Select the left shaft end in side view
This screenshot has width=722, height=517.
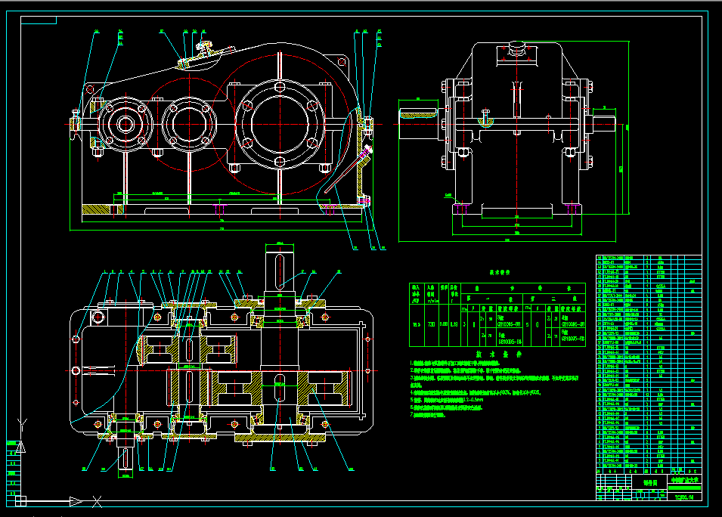[418, 122]
